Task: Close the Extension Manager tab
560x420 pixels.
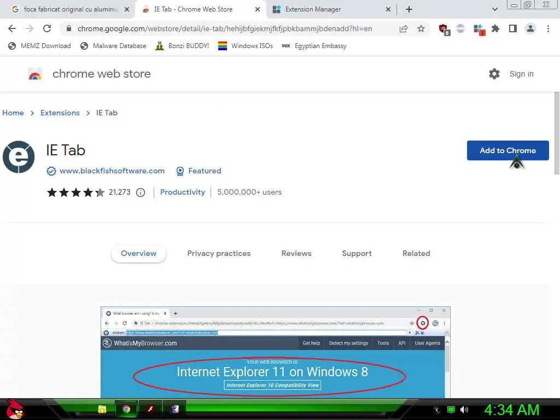Action: pos(388,9)
